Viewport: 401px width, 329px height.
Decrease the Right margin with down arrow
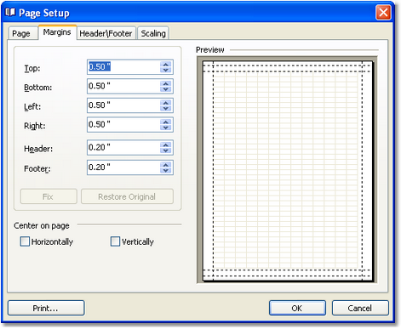tap(166, 128)
